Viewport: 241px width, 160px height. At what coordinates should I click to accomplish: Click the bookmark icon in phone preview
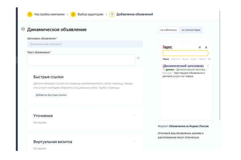point(200,47)
